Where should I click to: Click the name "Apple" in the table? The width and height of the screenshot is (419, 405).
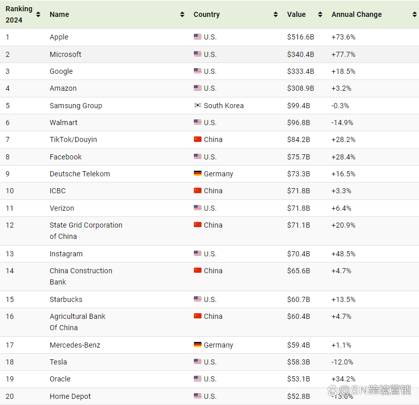[59, 37]
